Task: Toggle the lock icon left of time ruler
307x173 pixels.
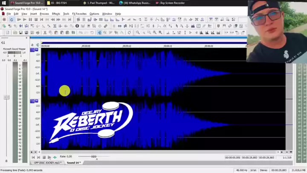Action: [x=32, y=45]
